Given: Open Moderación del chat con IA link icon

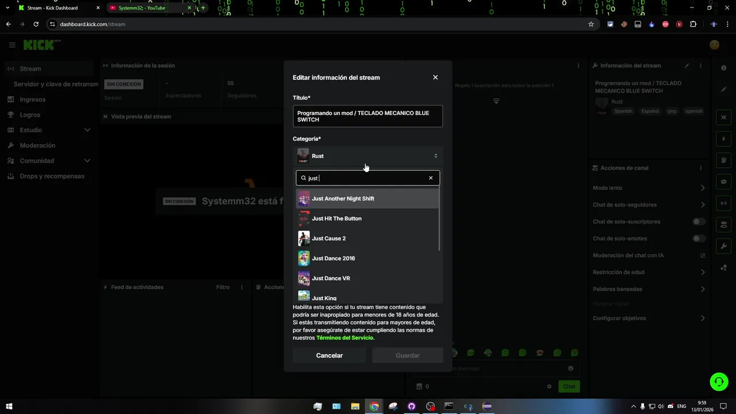Looking at the screenshot, I should (703, 255).
